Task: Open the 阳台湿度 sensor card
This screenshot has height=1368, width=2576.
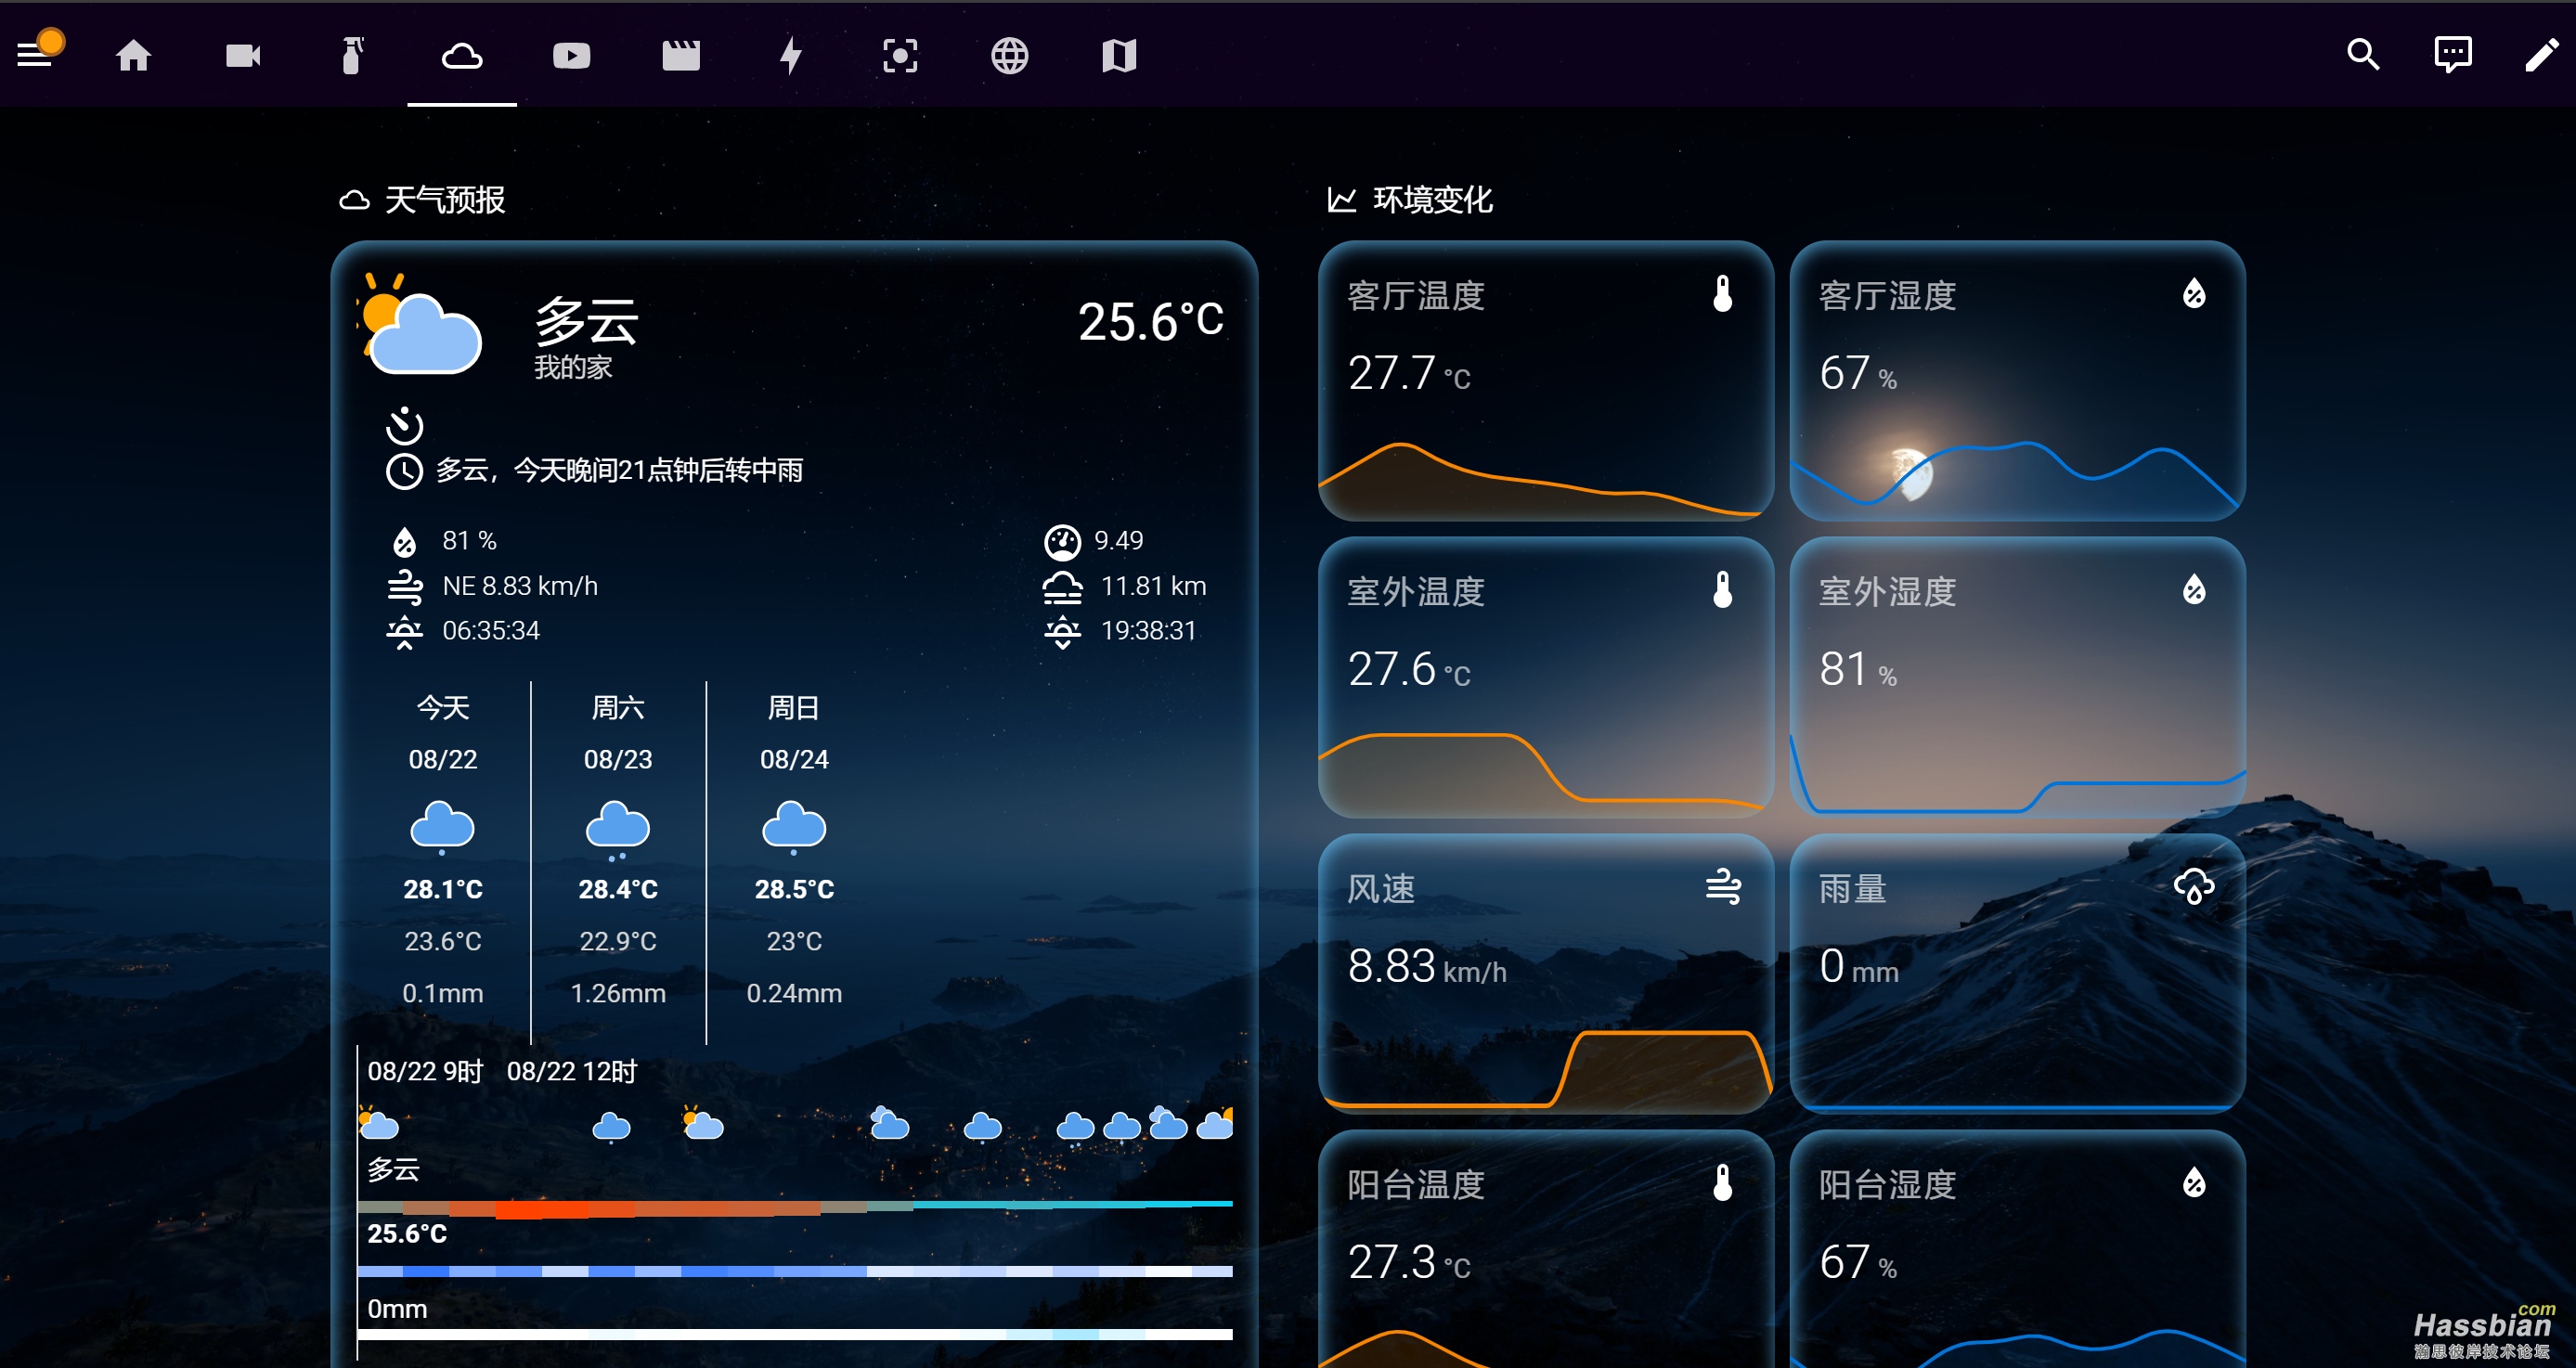Action: [x=2017, y=1250]
